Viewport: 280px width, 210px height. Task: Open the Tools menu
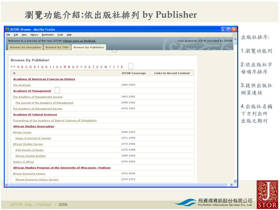pos(60,35)
